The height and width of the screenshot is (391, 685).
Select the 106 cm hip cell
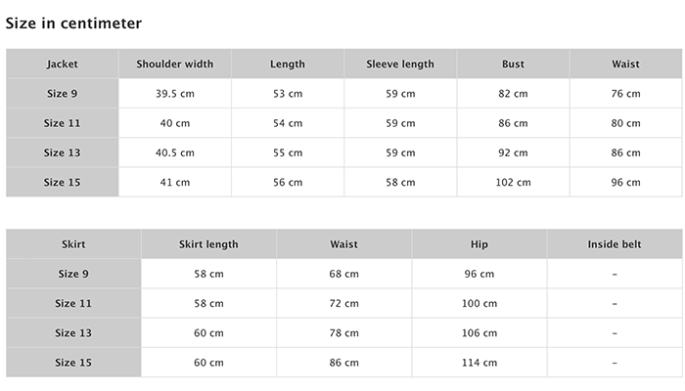[x=479, y=333]
